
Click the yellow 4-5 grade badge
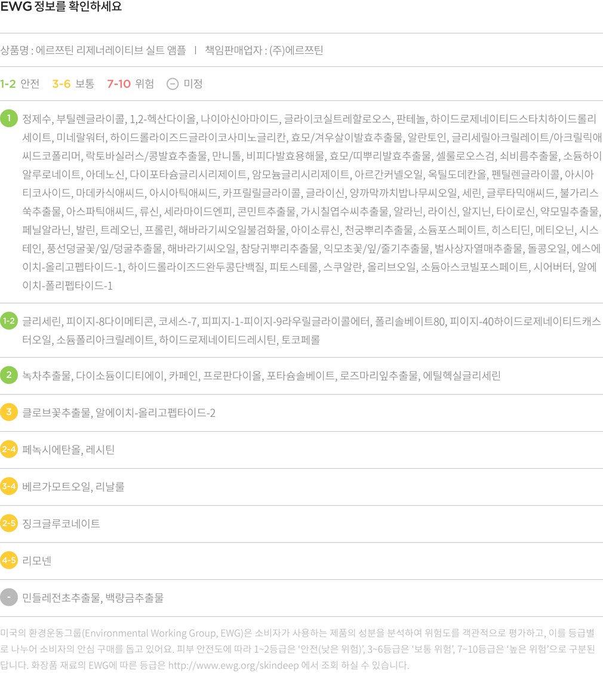click(9, 560)
